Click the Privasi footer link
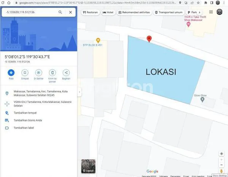Screen dimensions: 228x177 coord(186,176)
